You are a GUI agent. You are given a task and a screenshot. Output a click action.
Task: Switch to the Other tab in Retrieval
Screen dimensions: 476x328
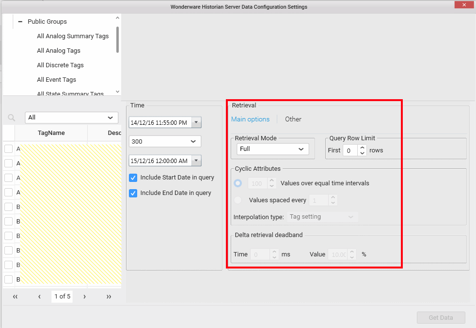[x=293, y=119]
